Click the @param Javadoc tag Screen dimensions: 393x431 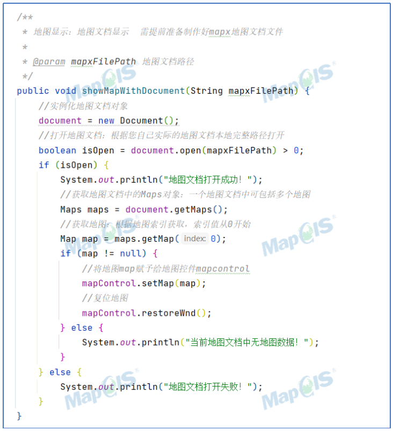49,62
